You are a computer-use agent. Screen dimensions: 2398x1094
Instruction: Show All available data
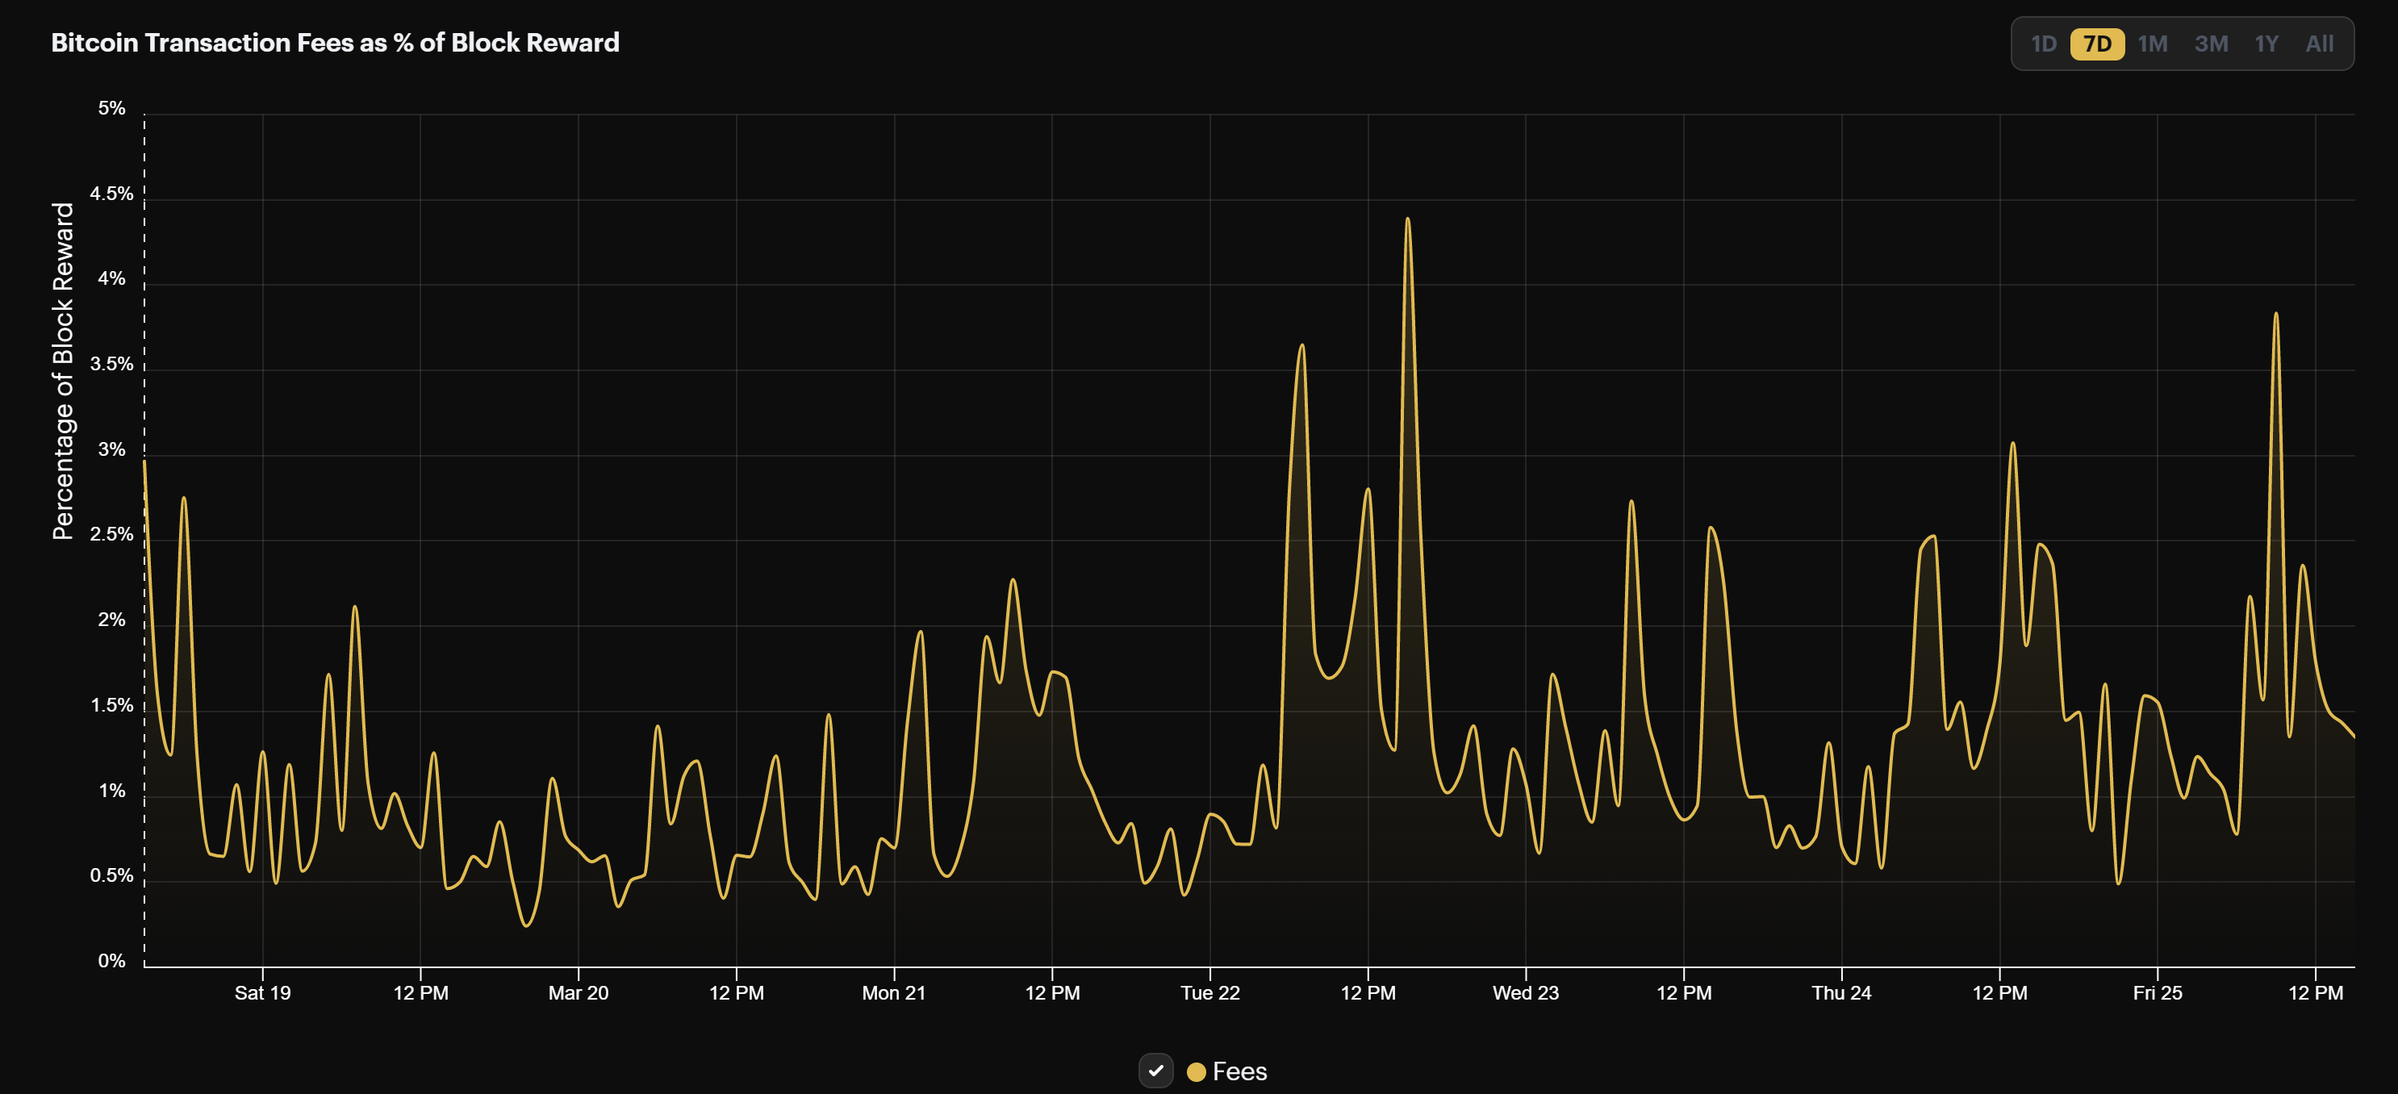2320,43
